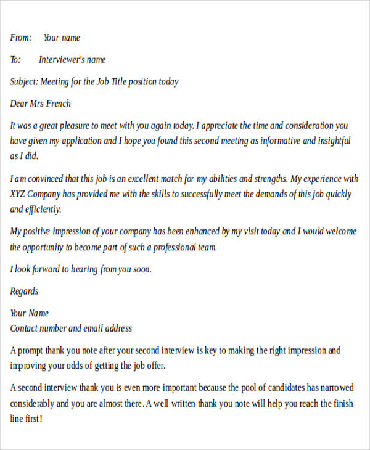Click the 'Regards' closing
Screen dimensions: 370x450
click(24, 292)
